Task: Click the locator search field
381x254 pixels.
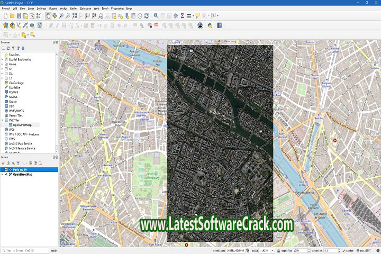Action: coord(25,251)
